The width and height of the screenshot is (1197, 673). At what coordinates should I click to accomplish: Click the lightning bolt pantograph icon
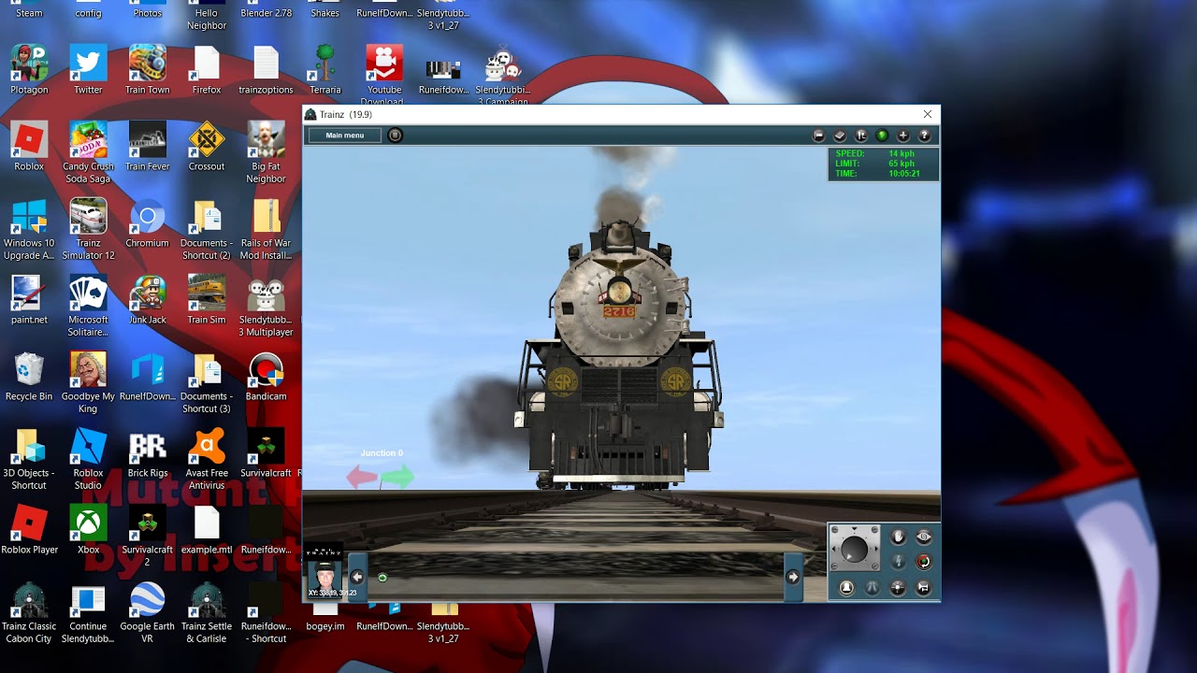(x=898, y=562)
